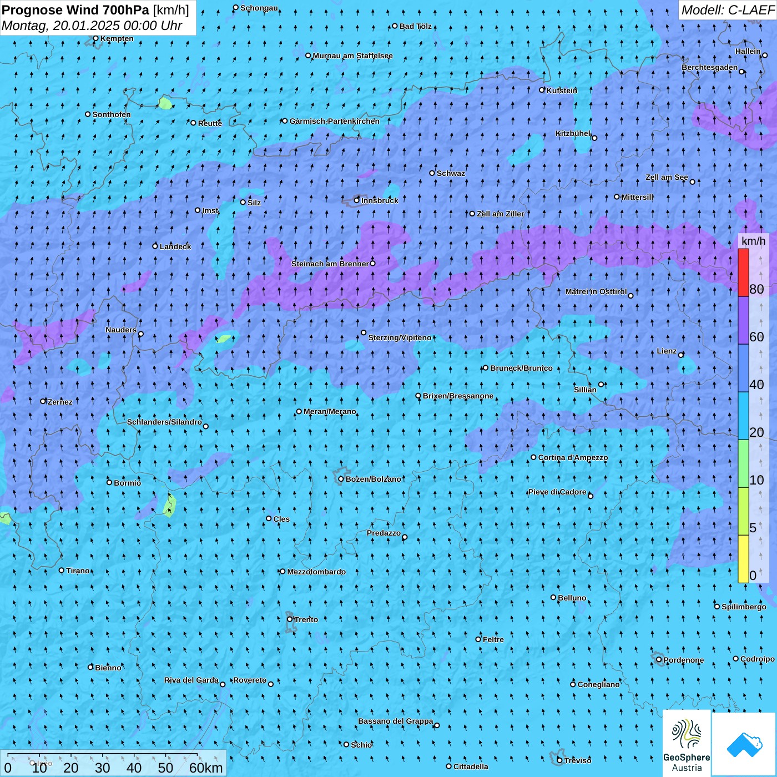Click the red 80 km/h legend color
Viewport: 777px width, 777px height.
coord(743,273)
